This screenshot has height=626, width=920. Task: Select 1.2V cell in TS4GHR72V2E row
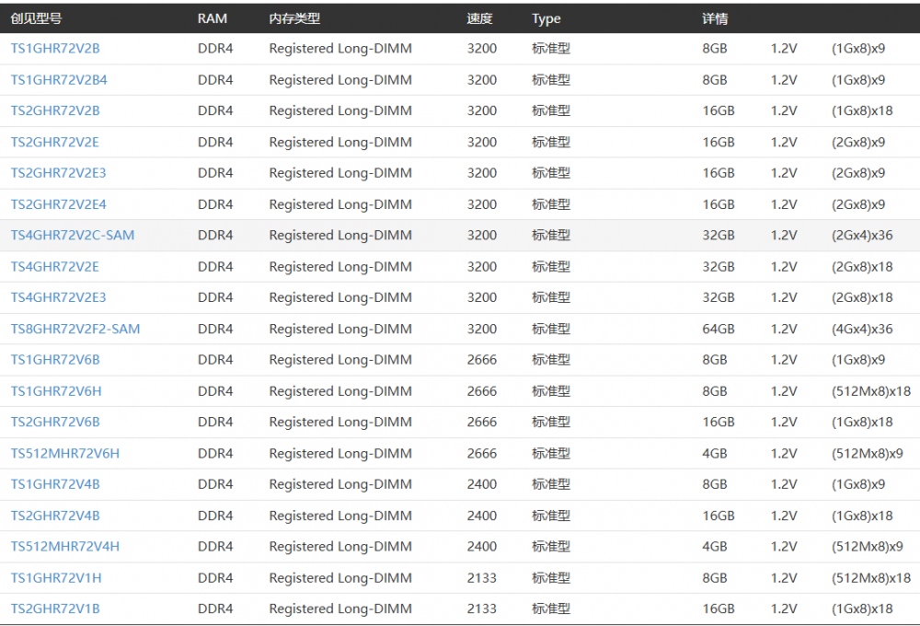click(x=784, y=267)
